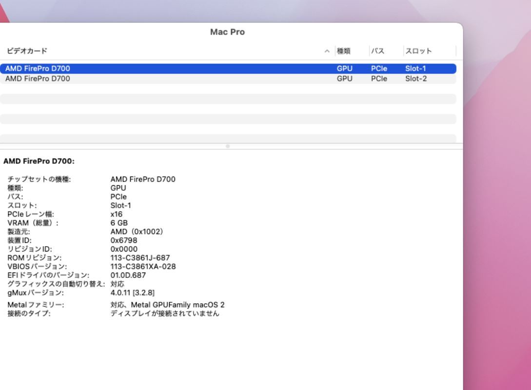Image resolution: width=531 pixels, height=390 pixels.
Task: Sort by the ビデオカード column header
Action: pyautogui.click(x=27, y=51)
